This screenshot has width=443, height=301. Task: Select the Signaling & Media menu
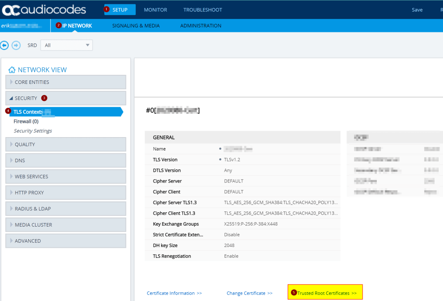click(x=136, y=26)
